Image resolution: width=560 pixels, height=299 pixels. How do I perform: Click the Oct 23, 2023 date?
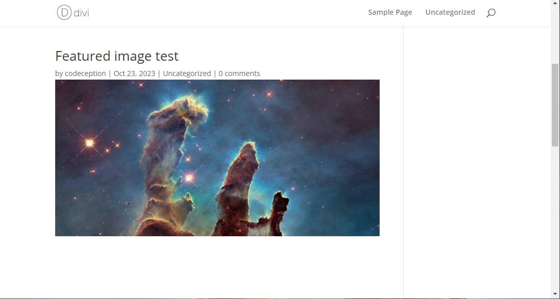(134, 73)
